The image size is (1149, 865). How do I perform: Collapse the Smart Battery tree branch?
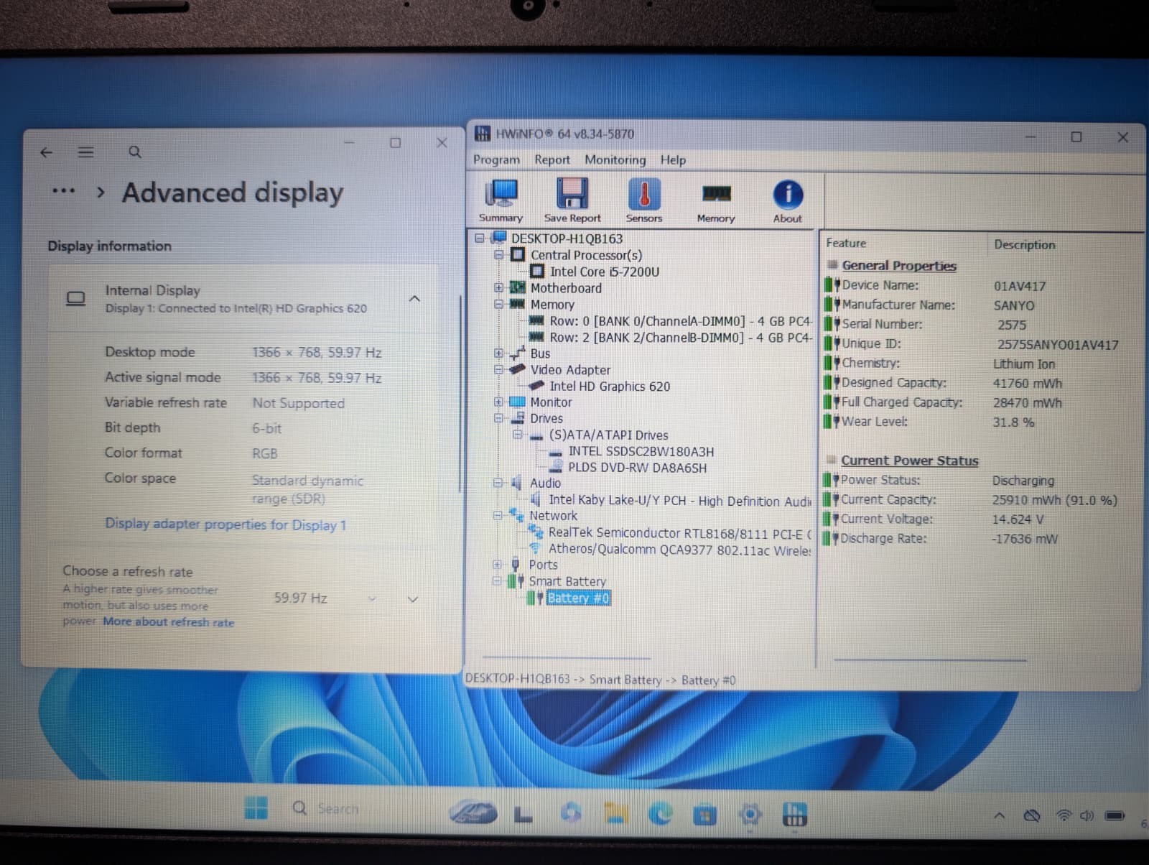coord(497,581)
